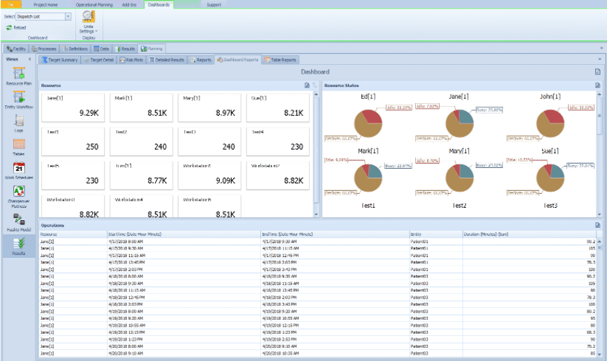Screen dimensions: 607x361
Task: Open the Entity Workflow view
Action: (x=19, y=98)
